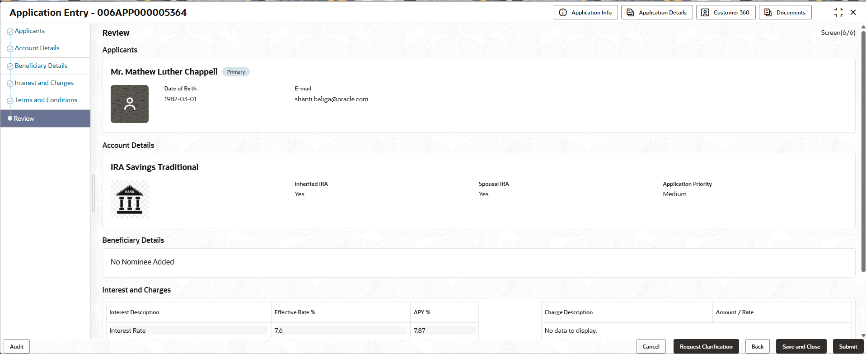Go to the Applicants step
Image resolution: width=866 pixels, height=354 pixels.
30,31
